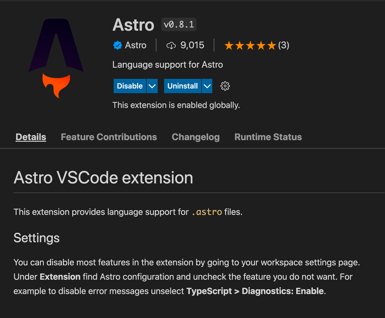Click the Astro extension title
The width and height of the screenshot is (385, 318).
tap(133, 25)
